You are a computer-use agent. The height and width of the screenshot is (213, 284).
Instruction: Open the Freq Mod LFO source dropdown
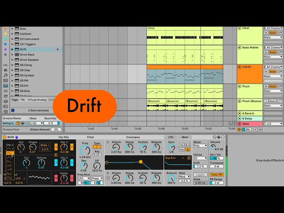(84, 178)
